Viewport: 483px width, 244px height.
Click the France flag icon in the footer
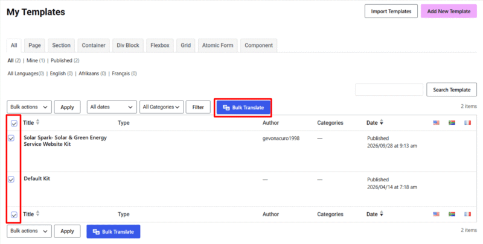(467, 214)
